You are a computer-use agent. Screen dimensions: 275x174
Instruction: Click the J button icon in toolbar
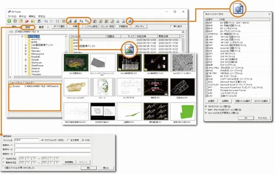[112, 21]
